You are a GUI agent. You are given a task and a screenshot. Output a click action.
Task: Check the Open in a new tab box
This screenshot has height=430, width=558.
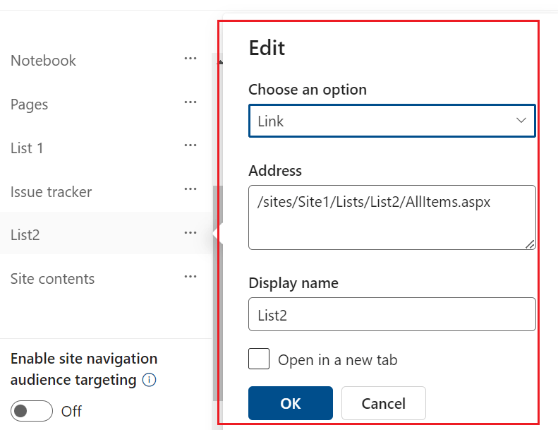coord(259,359)
